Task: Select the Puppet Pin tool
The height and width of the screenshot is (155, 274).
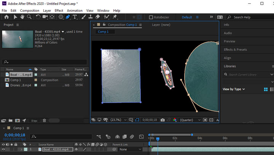Action: [114, 17]
